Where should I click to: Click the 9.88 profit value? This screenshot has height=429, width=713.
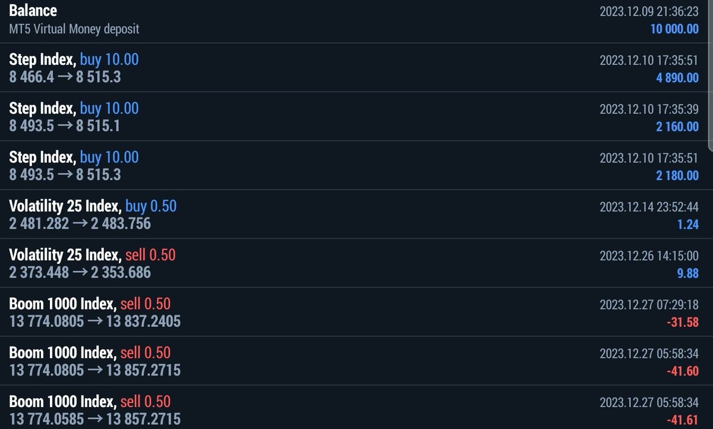687,273
